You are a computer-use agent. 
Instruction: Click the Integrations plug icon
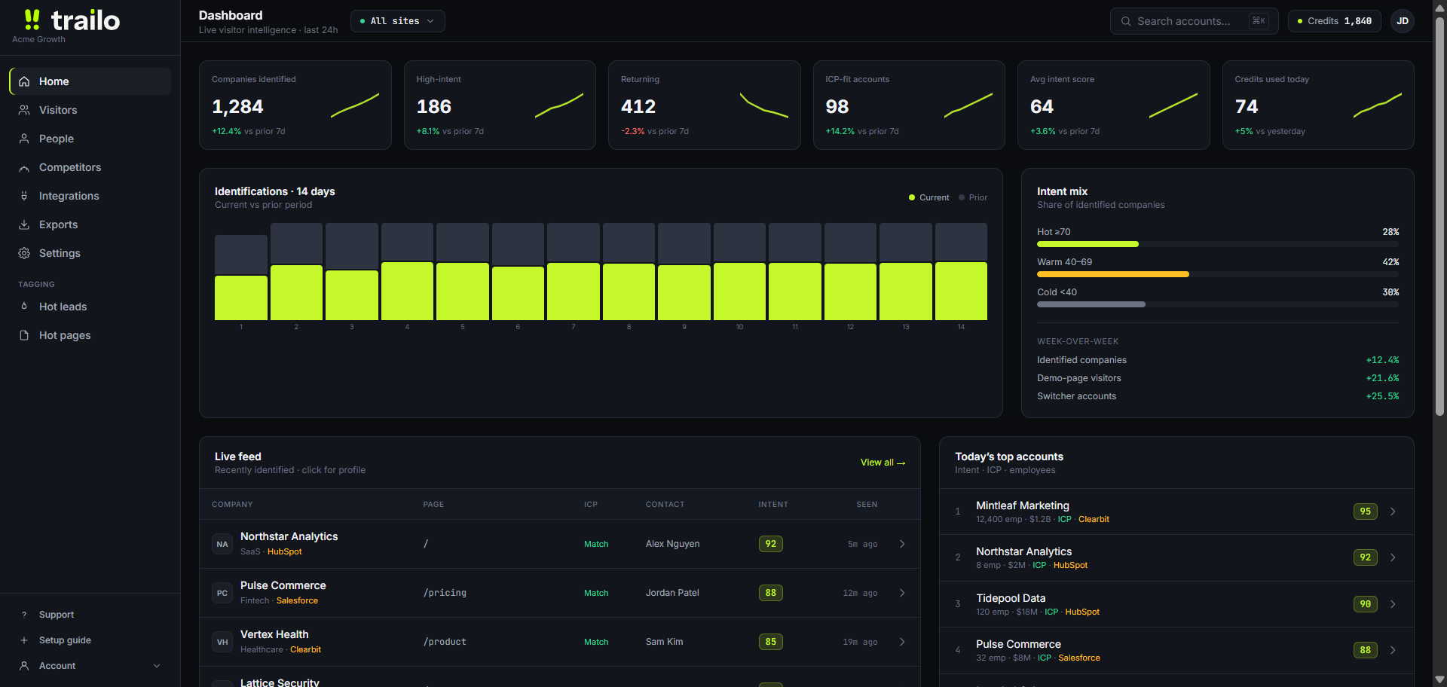[24, 196]
